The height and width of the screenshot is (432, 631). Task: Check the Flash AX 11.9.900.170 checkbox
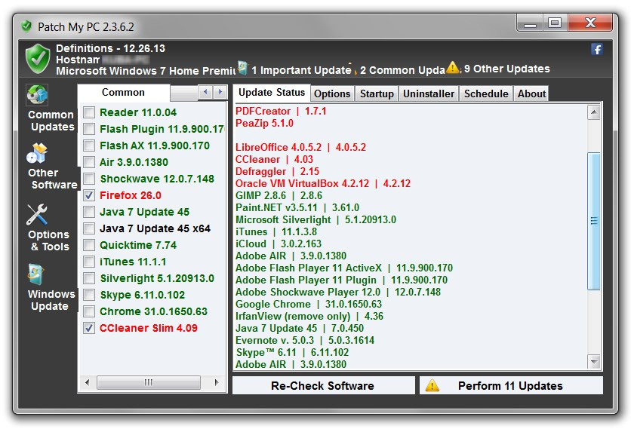point(89,146)
